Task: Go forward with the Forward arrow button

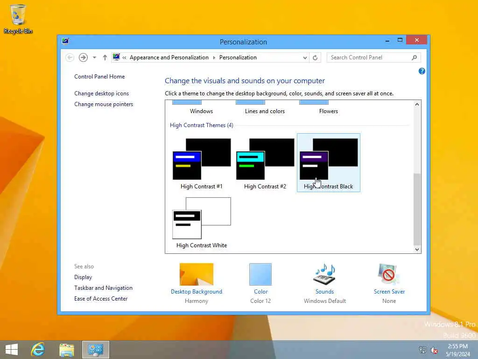Action: click(83, 57)
